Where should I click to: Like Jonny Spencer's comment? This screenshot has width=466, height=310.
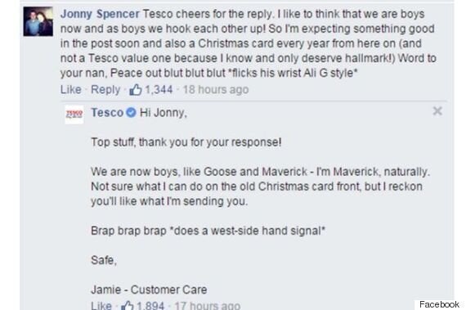71,89
